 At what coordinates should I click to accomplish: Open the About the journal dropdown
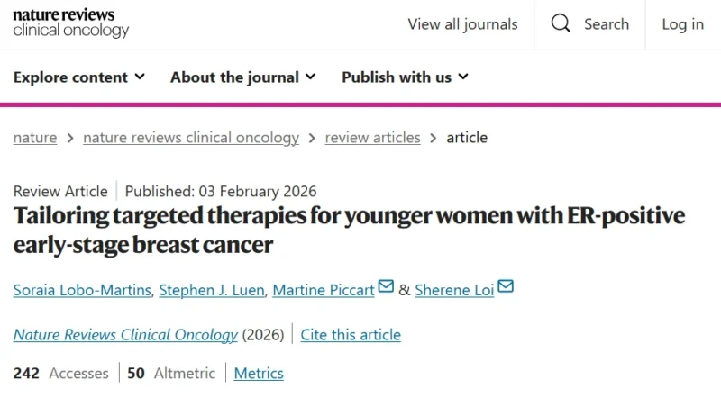coord(243,77)
